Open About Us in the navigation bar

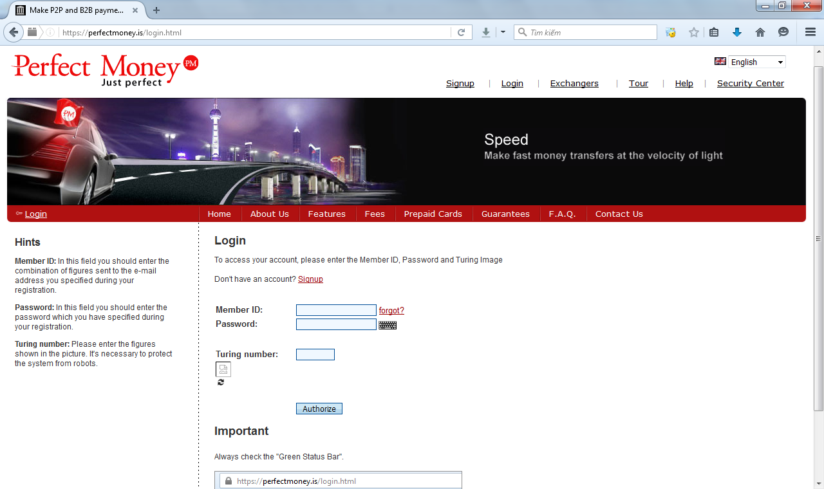coord(270,214)
